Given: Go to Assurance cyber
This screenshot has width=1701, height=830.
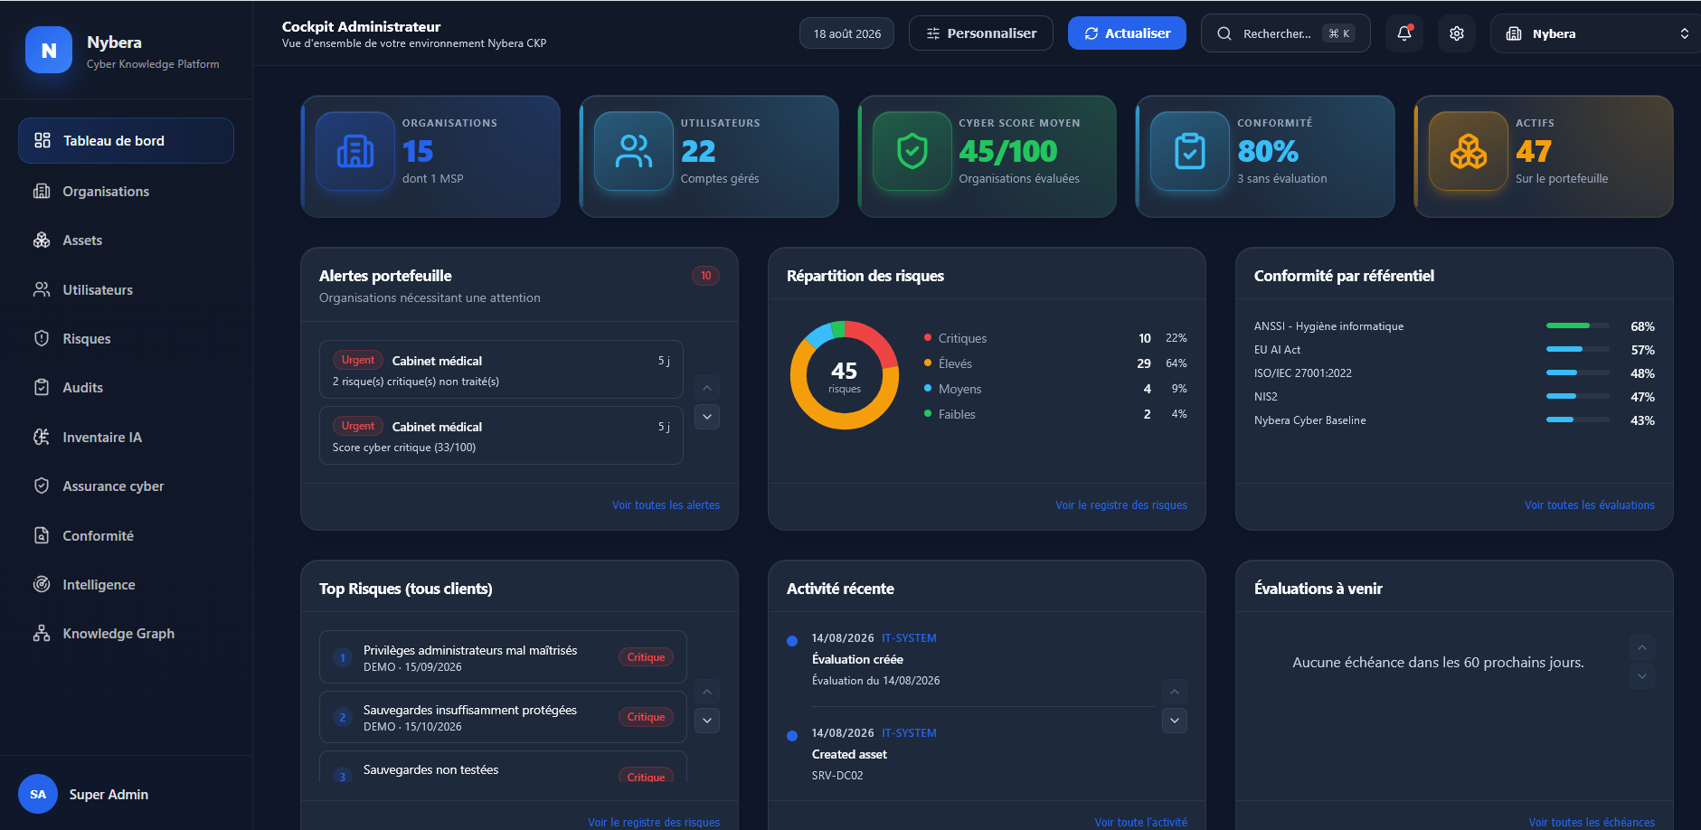Looking at the screenshot, I should (x=126, y=486).
